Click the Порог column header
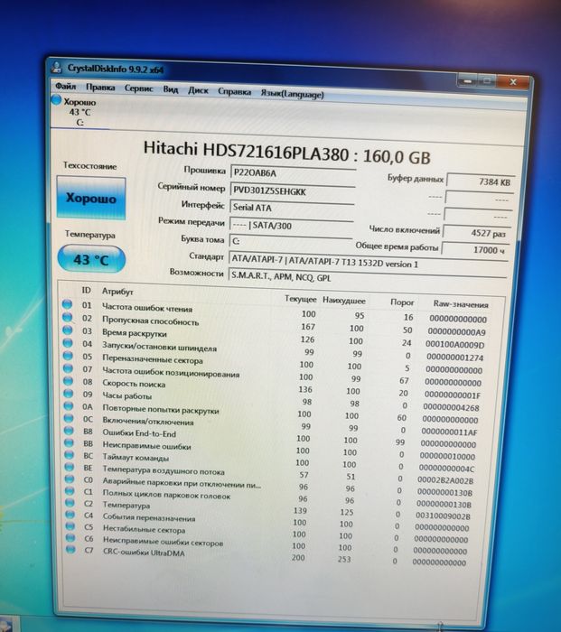The image size is (561, 632). [x=402, y=302]
